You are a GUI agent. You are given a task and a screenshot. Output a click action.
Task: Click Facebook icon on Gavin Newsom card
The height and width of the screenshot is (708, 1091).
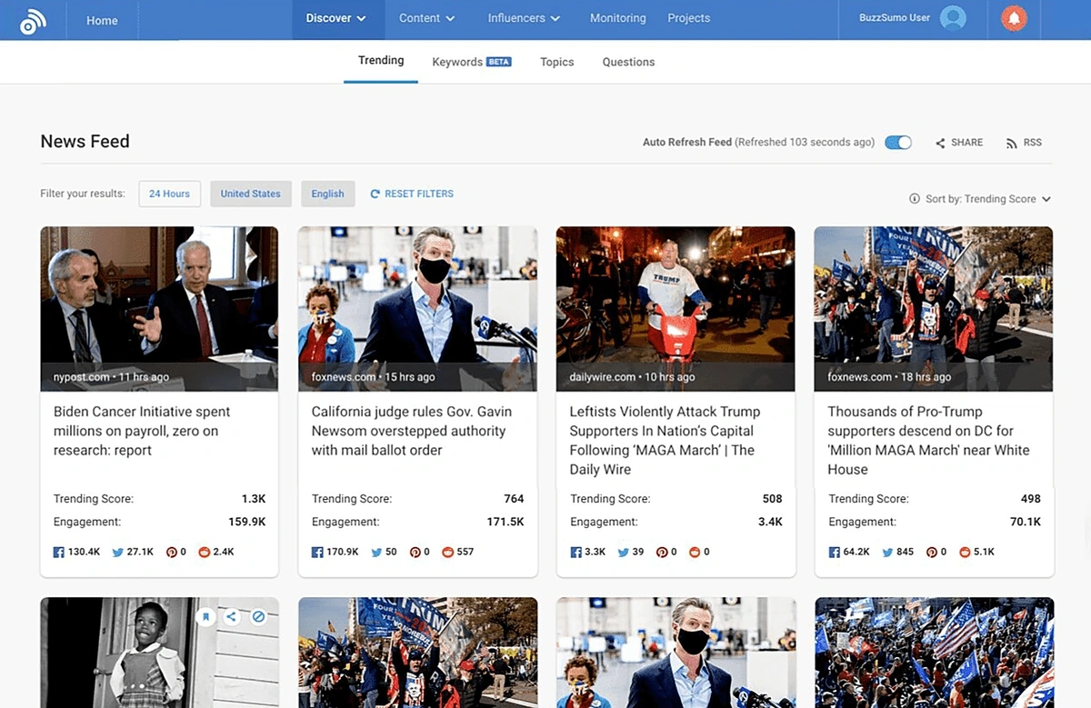point(317,552)
